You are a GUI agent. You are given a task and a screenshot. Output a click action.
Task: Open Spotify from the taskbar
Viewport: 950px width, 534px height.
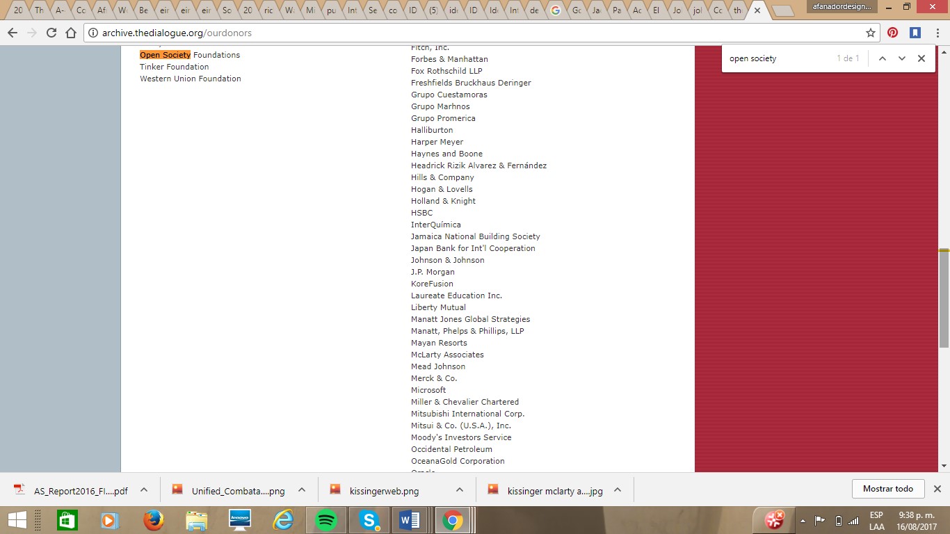coord(326,520)
